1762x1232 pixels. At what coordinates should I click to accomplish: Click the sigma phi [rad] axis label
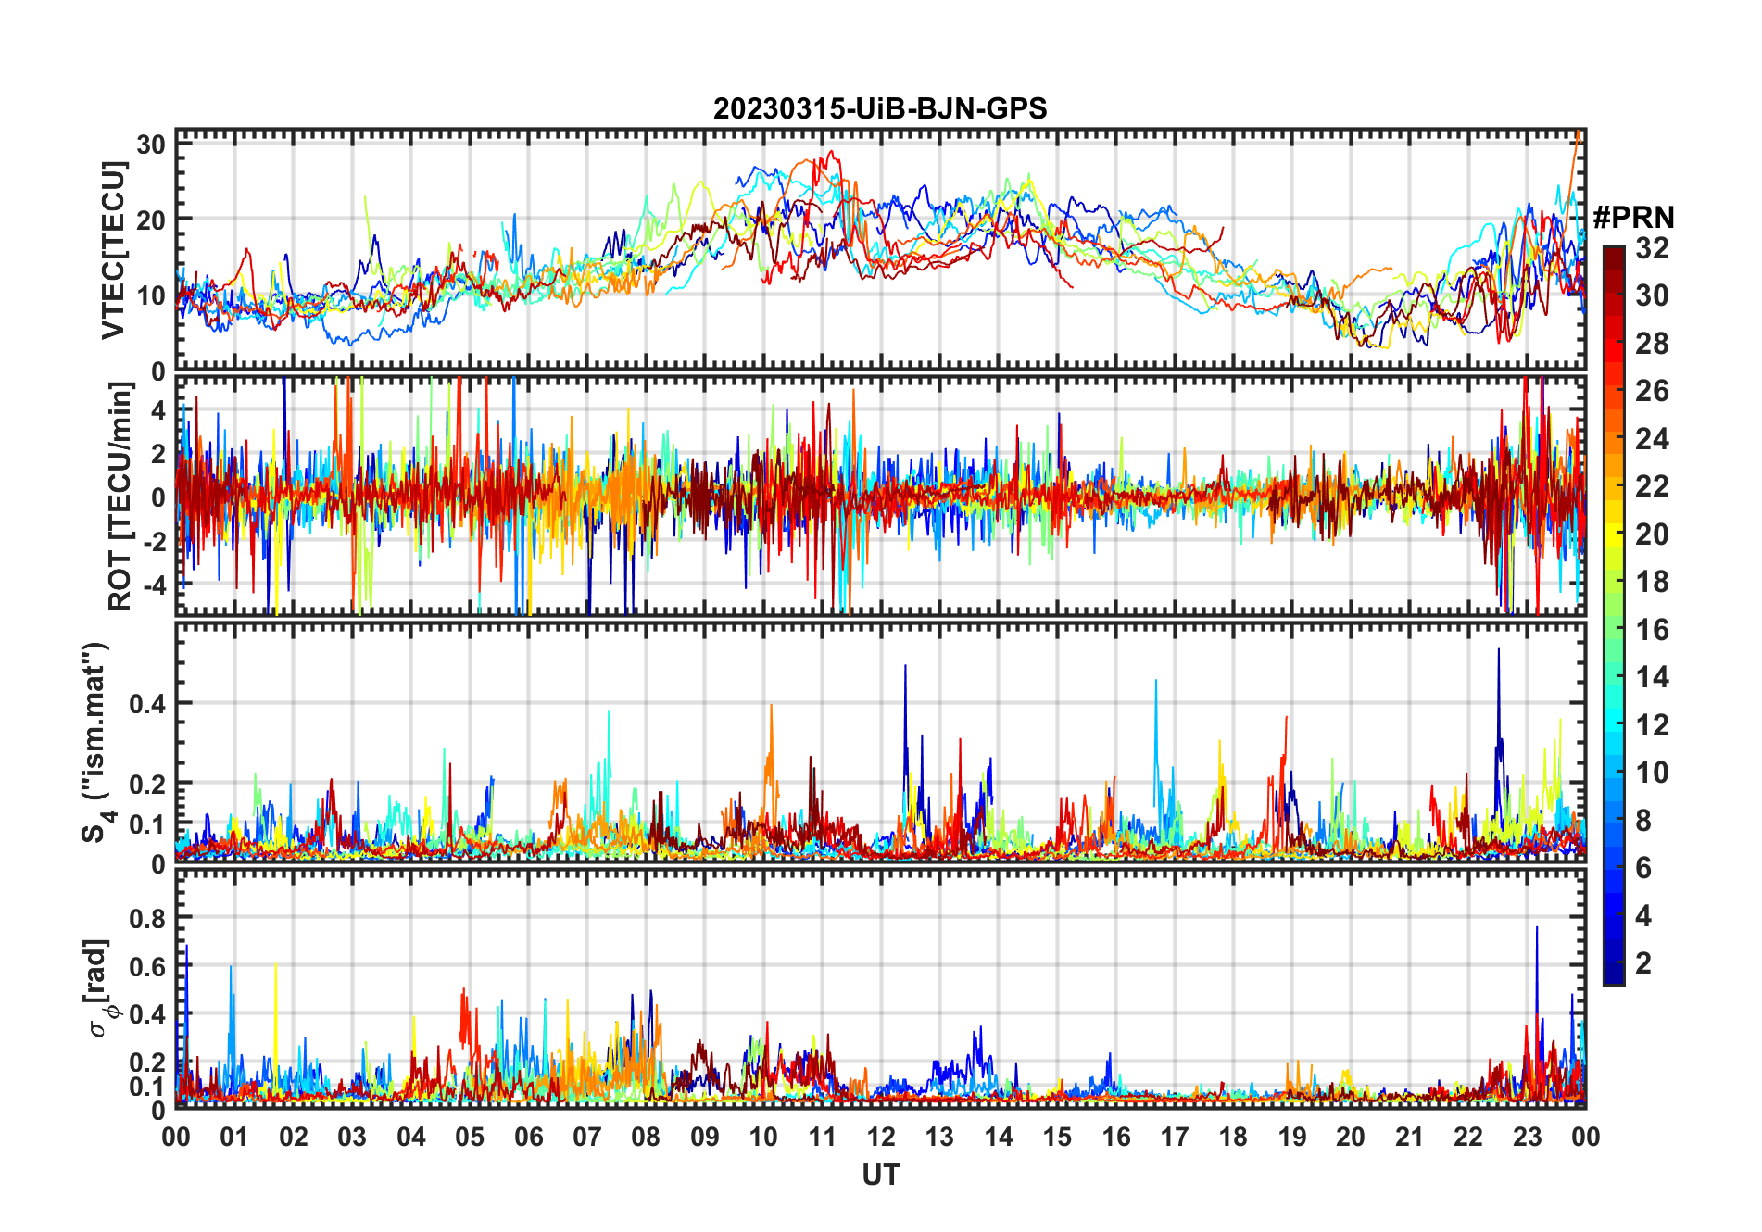pos(99,987)
